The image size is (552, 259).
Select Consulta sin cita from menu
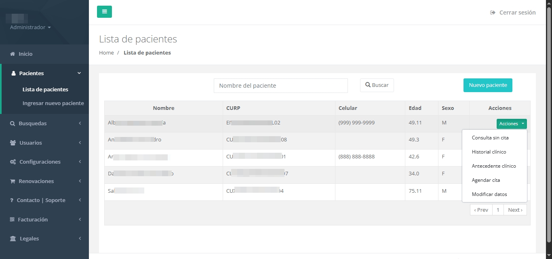coord(490,138)
